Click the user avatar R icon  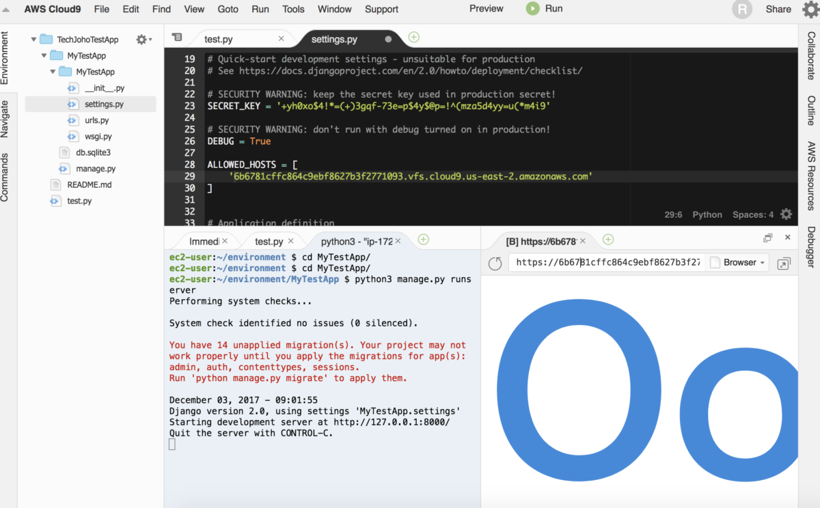coord(741,10)
